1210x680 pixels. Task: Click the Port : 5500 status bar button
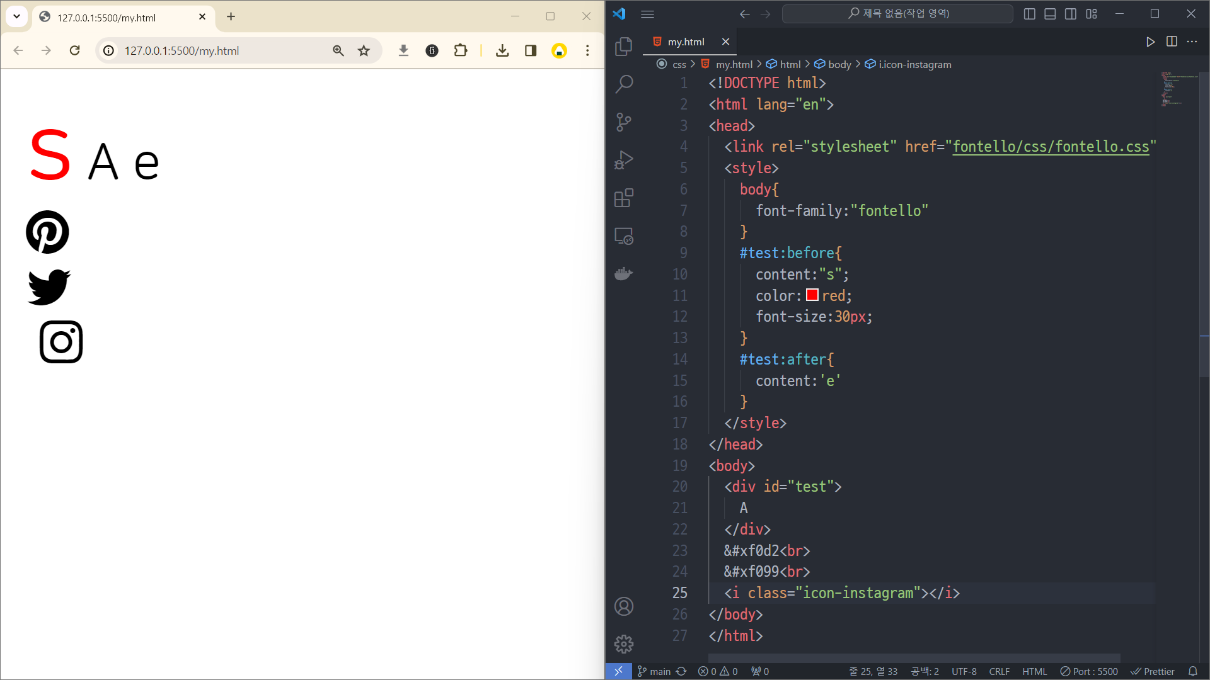point(1089,671)
